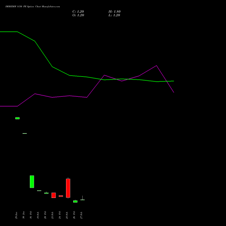The height and width of the screenshot is (226, 226).
Task: Click the "30 Jan" date axis label
Action: coord(24,215)
